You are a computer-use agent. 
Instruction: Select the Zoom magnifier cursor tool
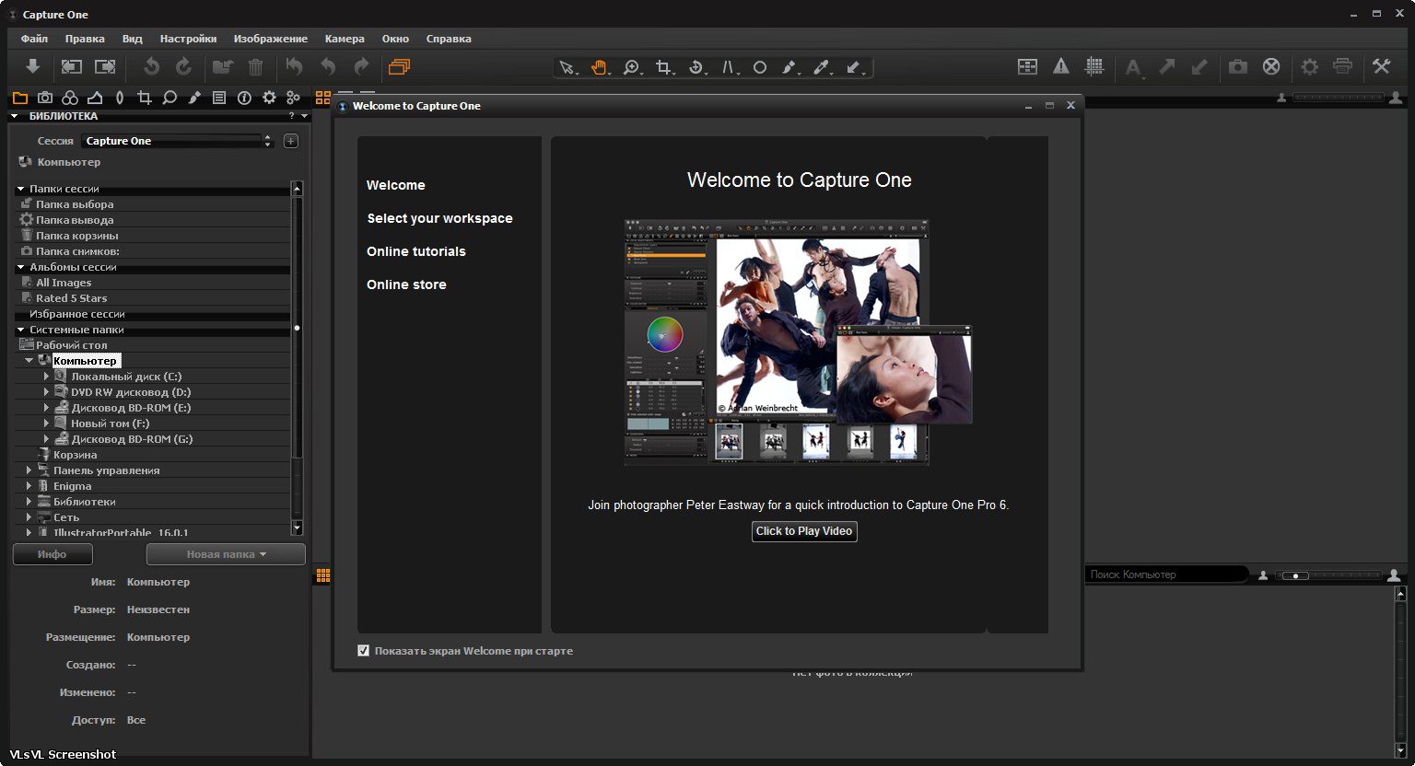click(632, 67)
